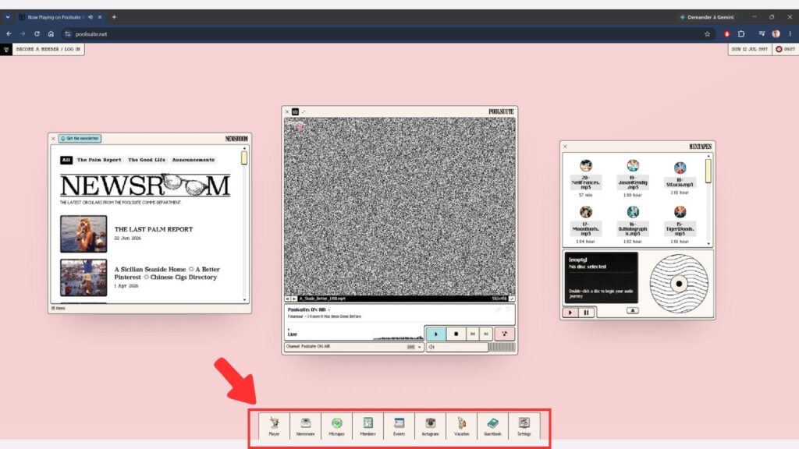This screenshot has height=449, width=799.
Task: Open The Last Palm Report article
Action: click(x=154, y=230)
